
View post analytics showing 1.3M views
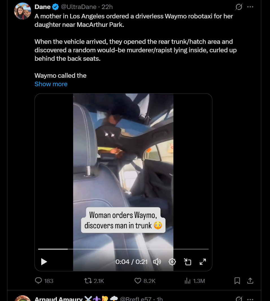(195, 281)
